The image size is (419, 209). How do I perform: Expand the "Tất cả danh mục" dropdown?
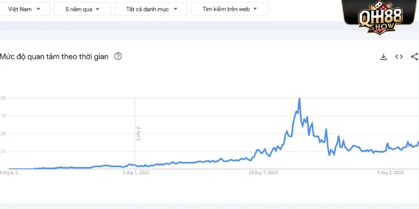pos(149,9)
